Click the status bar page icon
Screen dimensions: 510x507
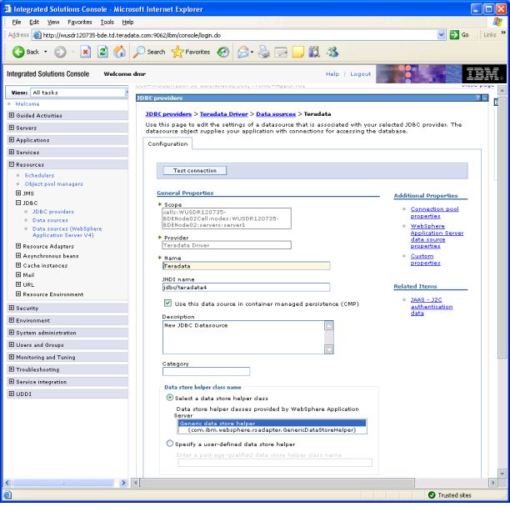(x=7, y=495)
